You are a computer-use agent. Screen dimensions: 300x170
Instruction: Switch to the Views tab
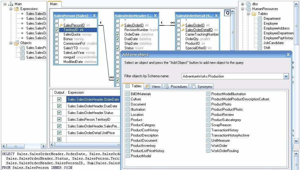[153, 87]
